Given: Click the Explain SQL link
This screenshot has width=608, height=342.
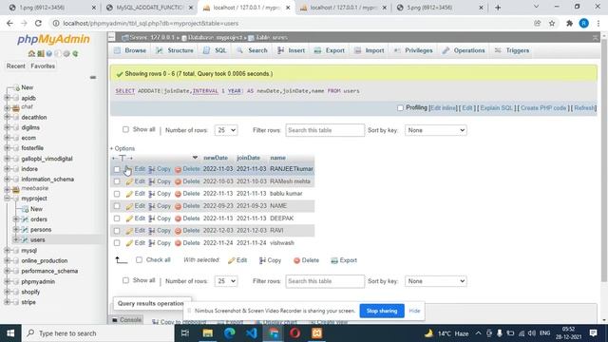Looking at the screenshot, I should [x=497, y=107].
